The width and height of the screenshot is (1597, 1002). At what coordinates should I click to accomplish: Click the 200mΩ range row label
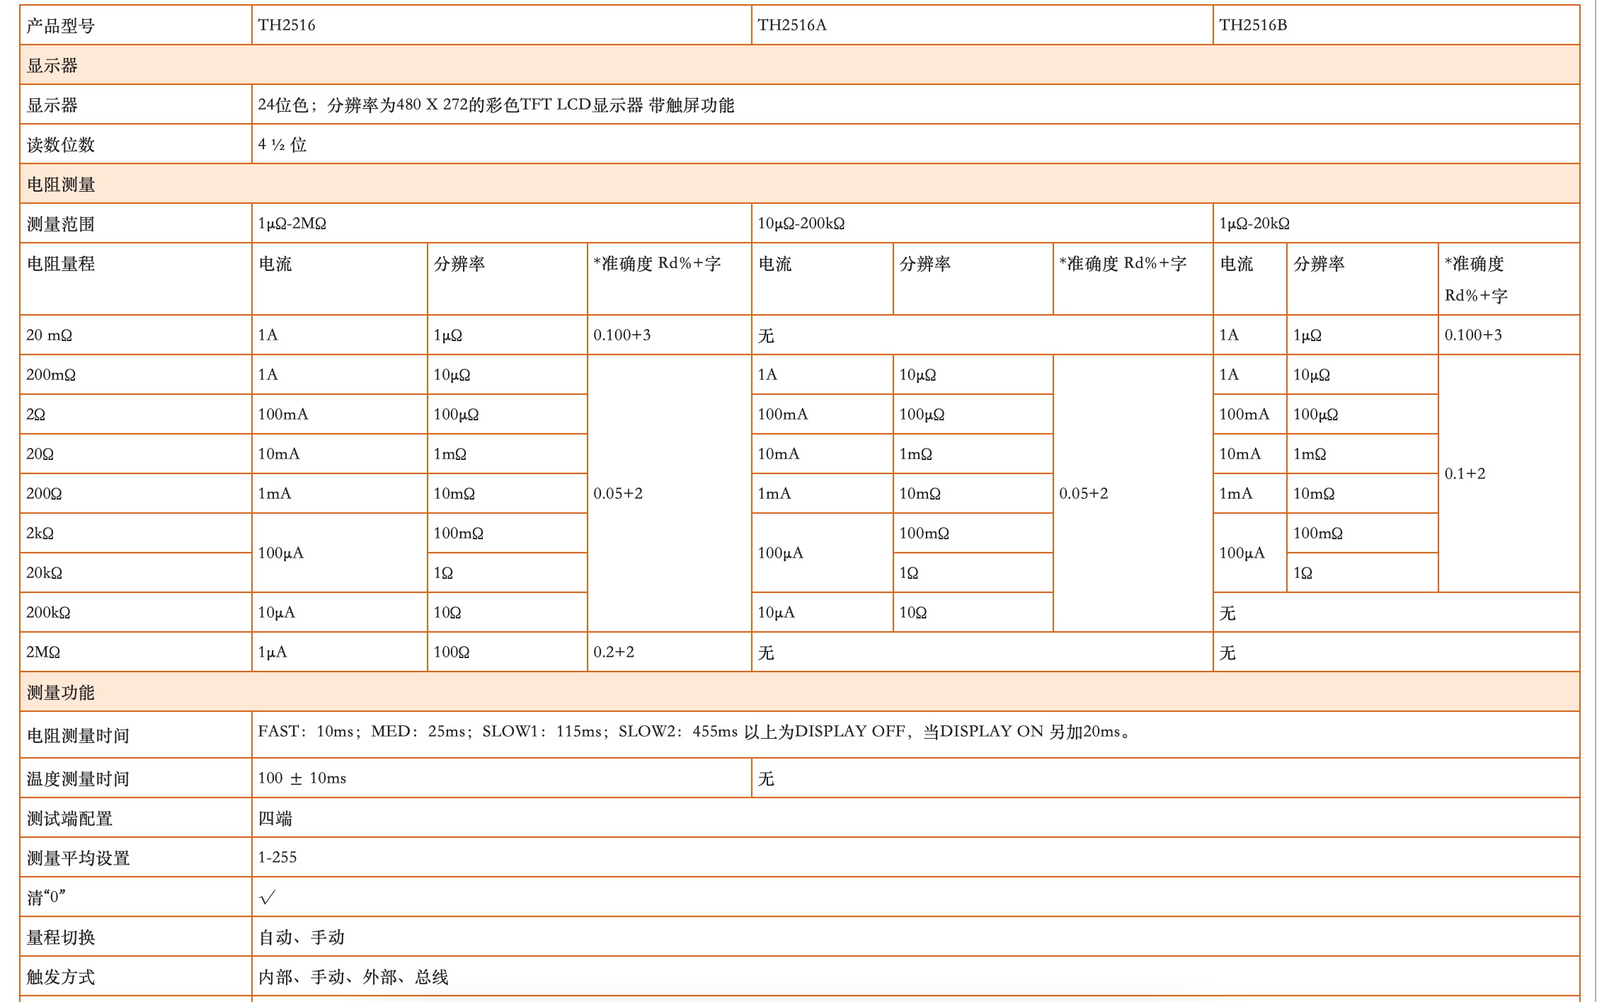coord(136,374)
